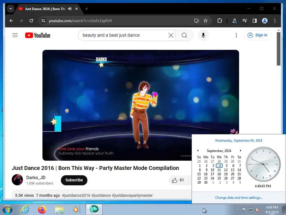
Task: Select September 30 in the calendar
Action: (206, 183)
